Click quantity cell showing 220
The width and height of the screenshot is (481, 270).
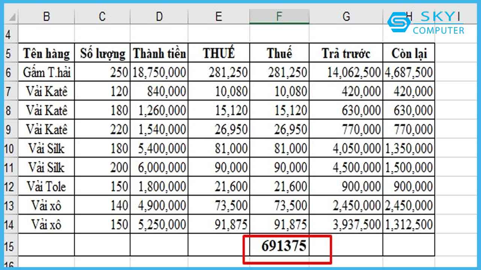(102, 129)
